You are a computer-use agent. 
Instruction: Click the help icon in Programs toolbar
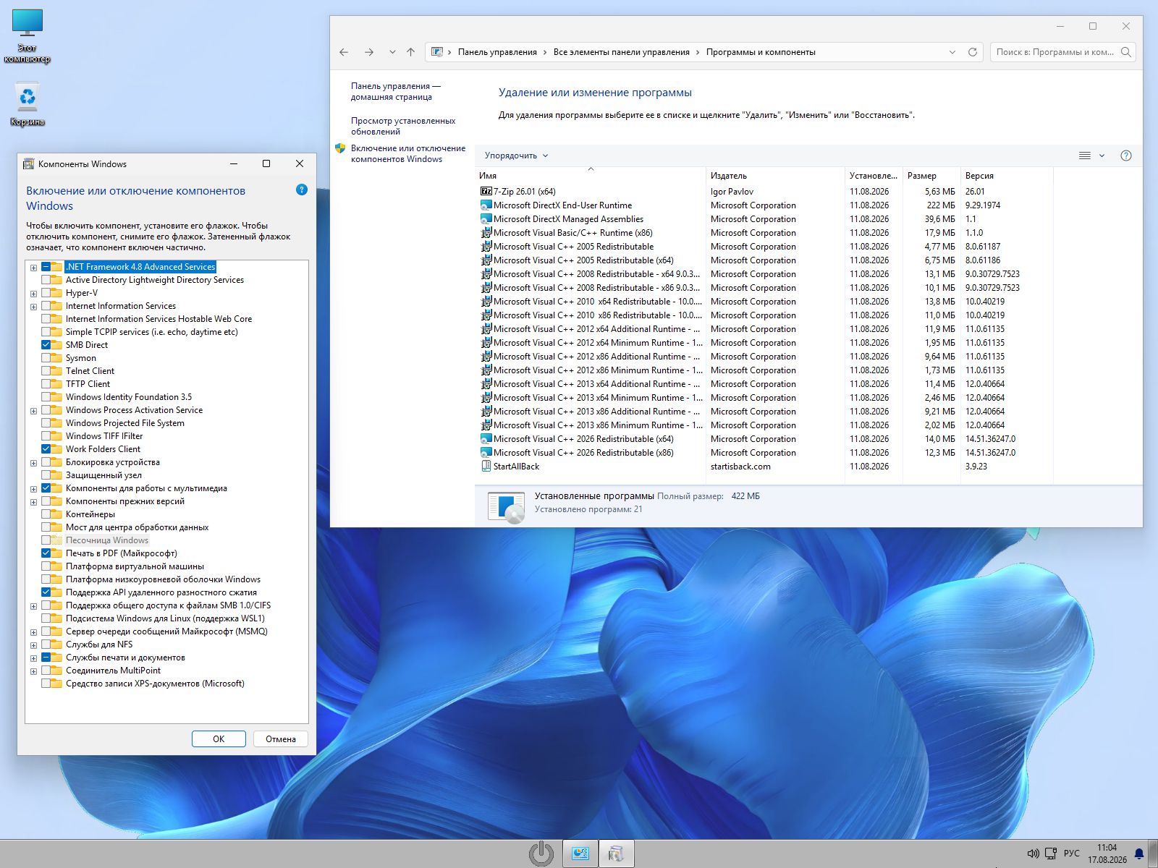[x=1125, y=156]
